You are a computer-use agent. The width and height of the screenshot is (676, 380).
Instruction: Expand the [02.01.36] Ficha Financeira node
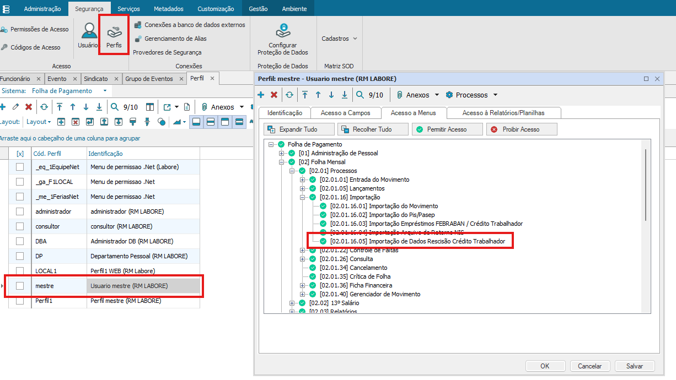[303, 285]
